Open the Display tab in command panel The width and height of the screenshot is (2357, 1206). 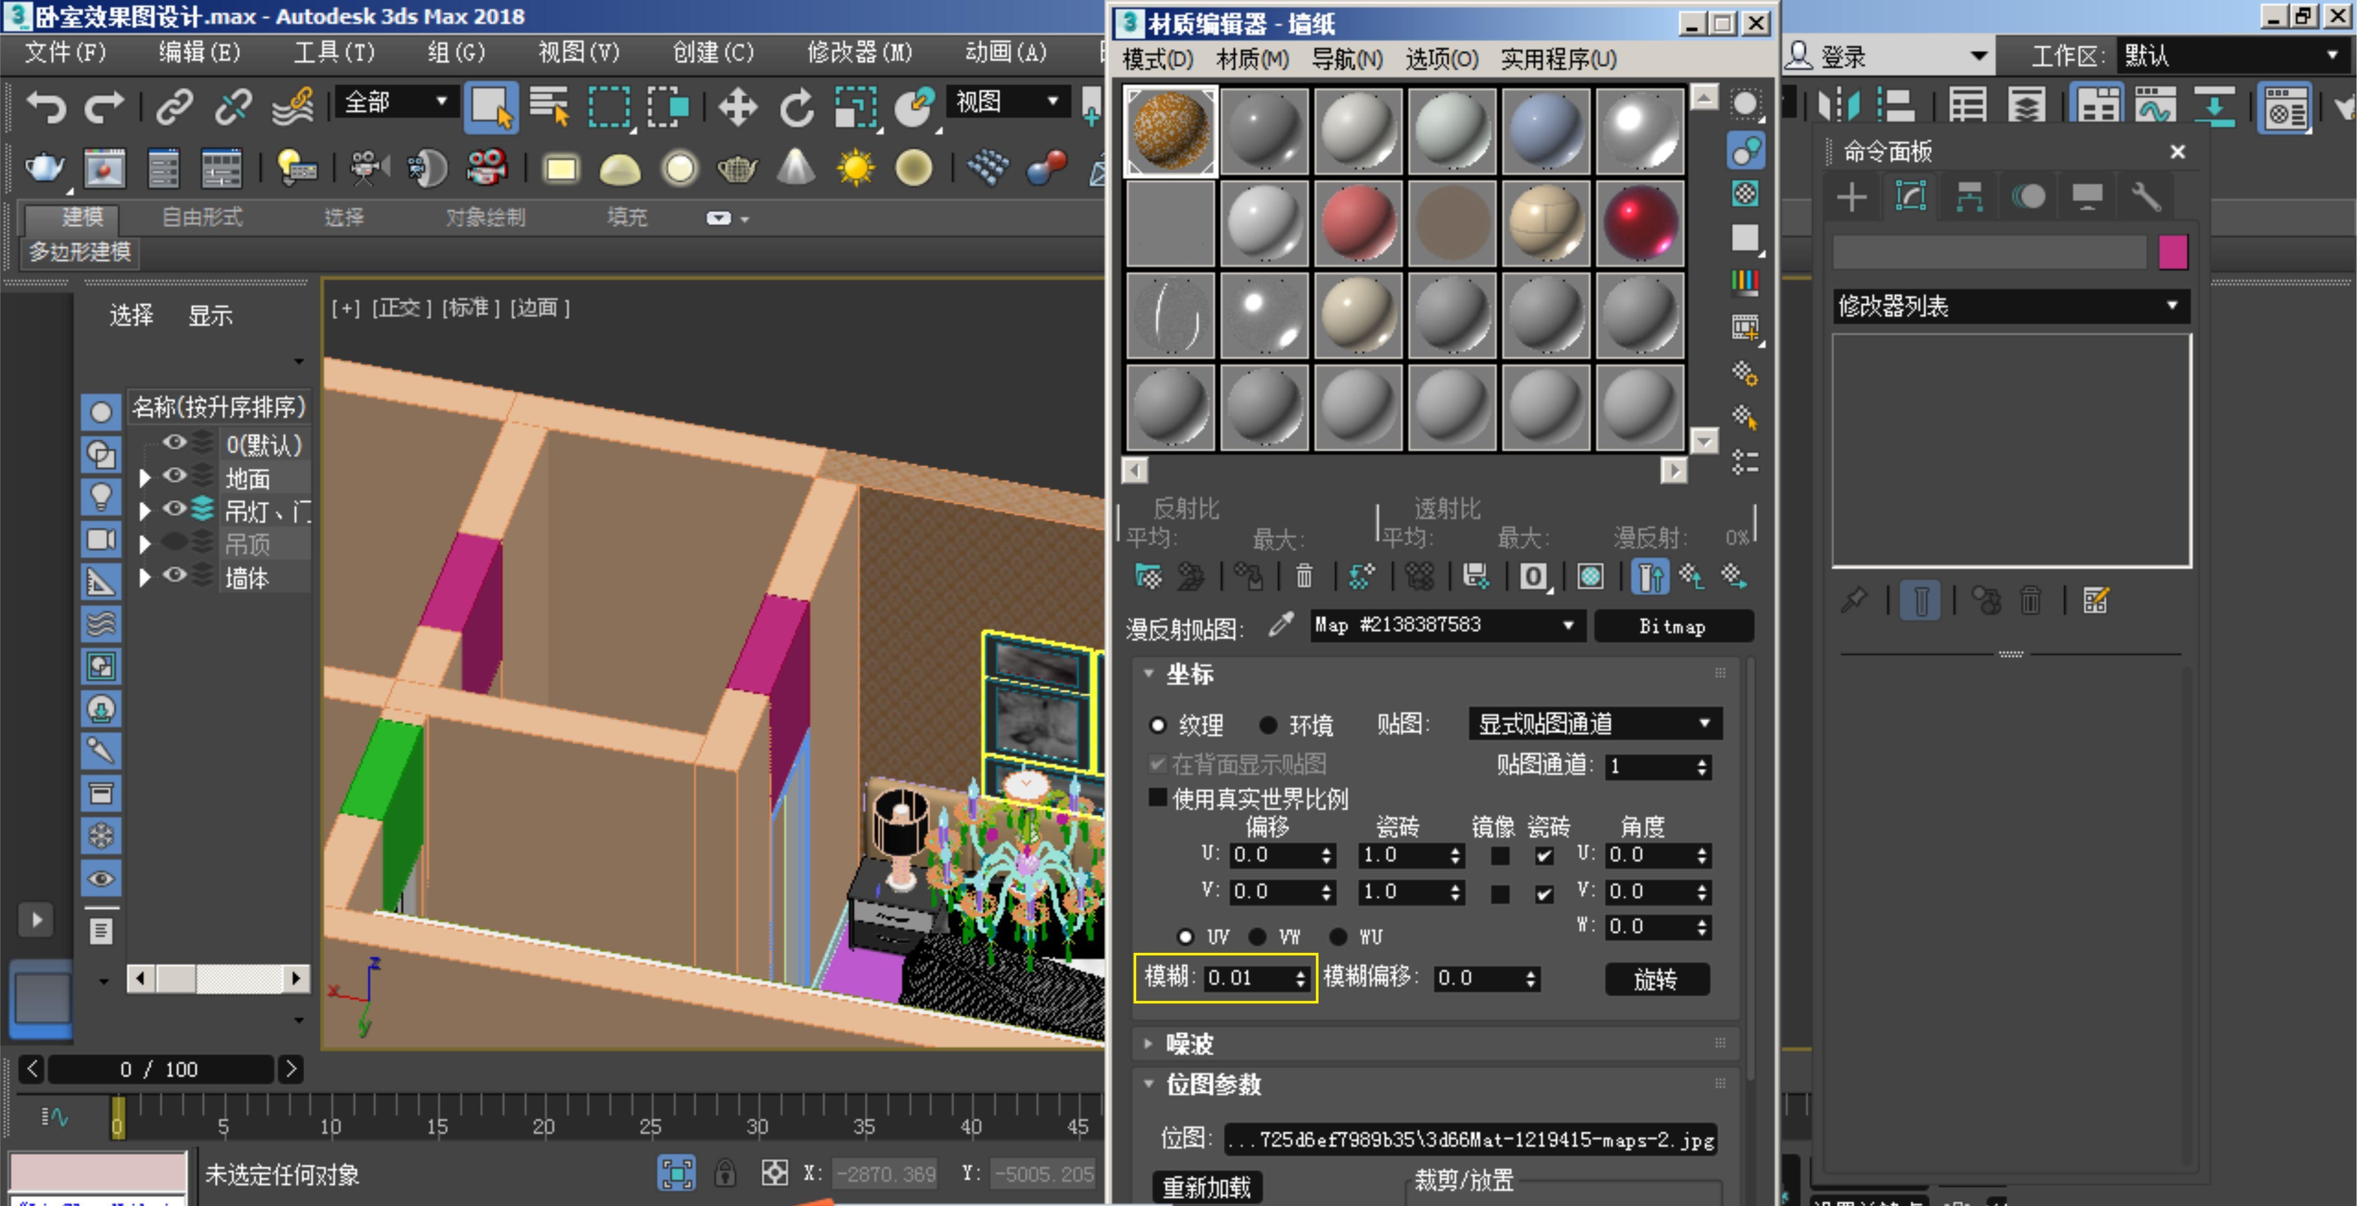pyautogui.click(x=2087, y=197)
